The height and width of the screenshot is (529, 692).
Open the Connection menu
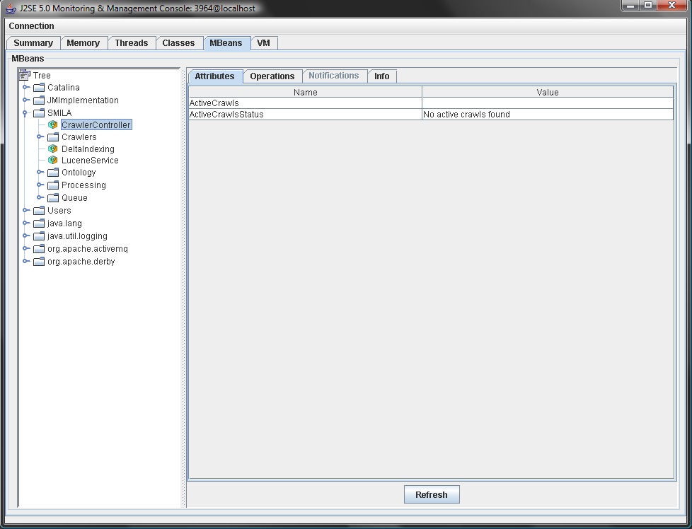coord(31,26)
